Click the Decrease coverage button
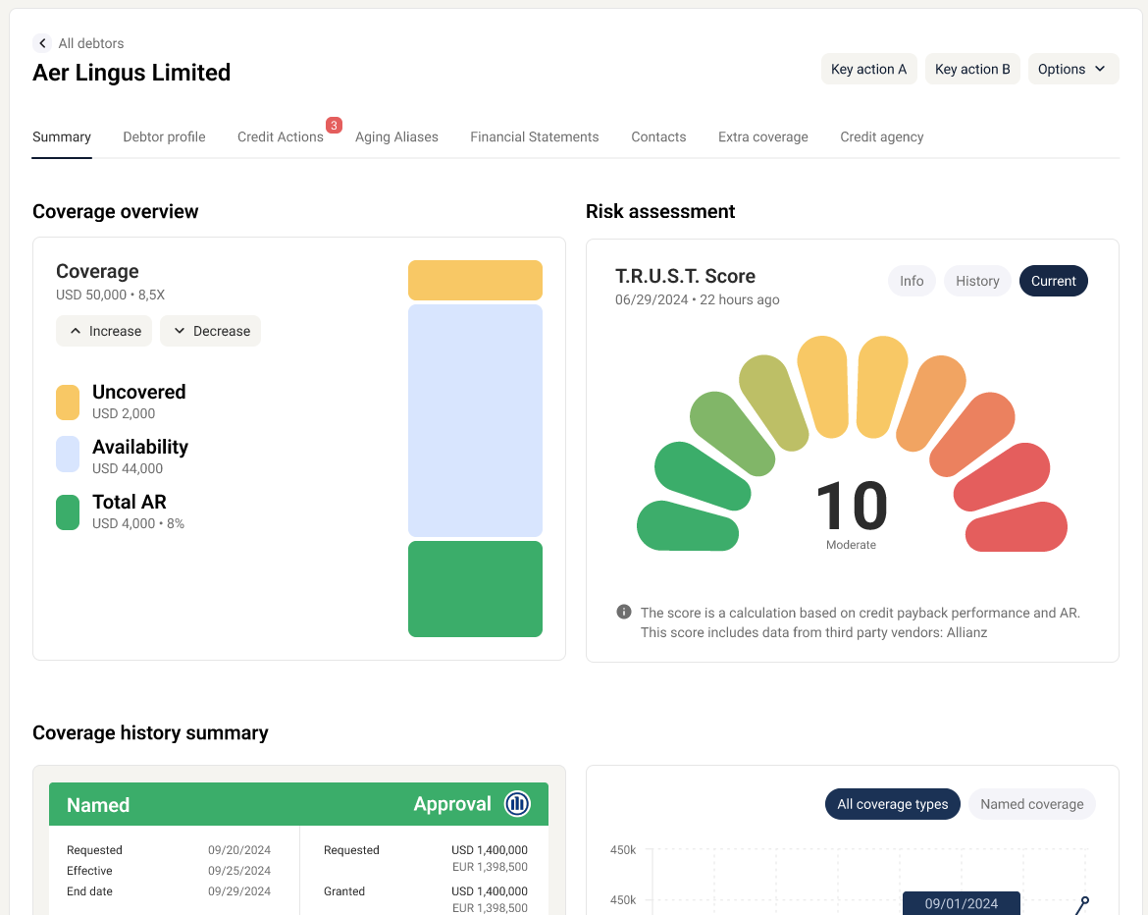The width and height of the screenshot is (1148, 915). click(210, 331)
